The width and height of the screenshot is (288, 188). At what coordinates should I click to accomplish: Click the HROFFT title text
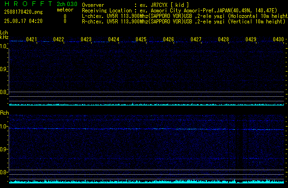click(28, 4)
